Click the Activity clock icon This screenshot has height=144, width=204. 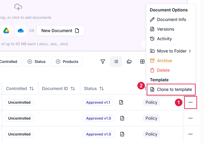point(152,39)
